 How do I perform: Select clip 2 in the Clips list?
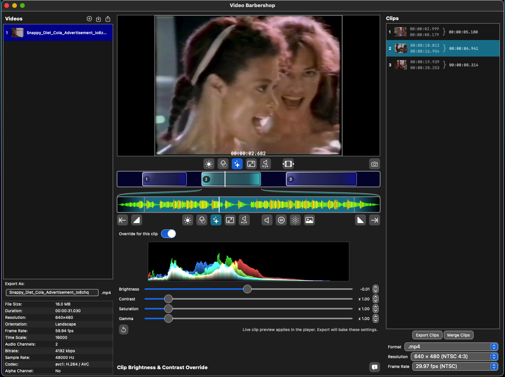[x=443, y=48]
